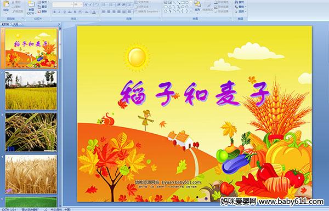Choose the rectangle shape from shapes gallery
This screenshot has height=211, width=329.
pos(183,2)
